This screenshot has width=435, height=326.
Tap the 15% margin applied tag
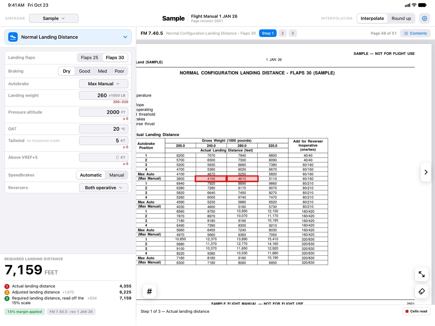(25, 312)
